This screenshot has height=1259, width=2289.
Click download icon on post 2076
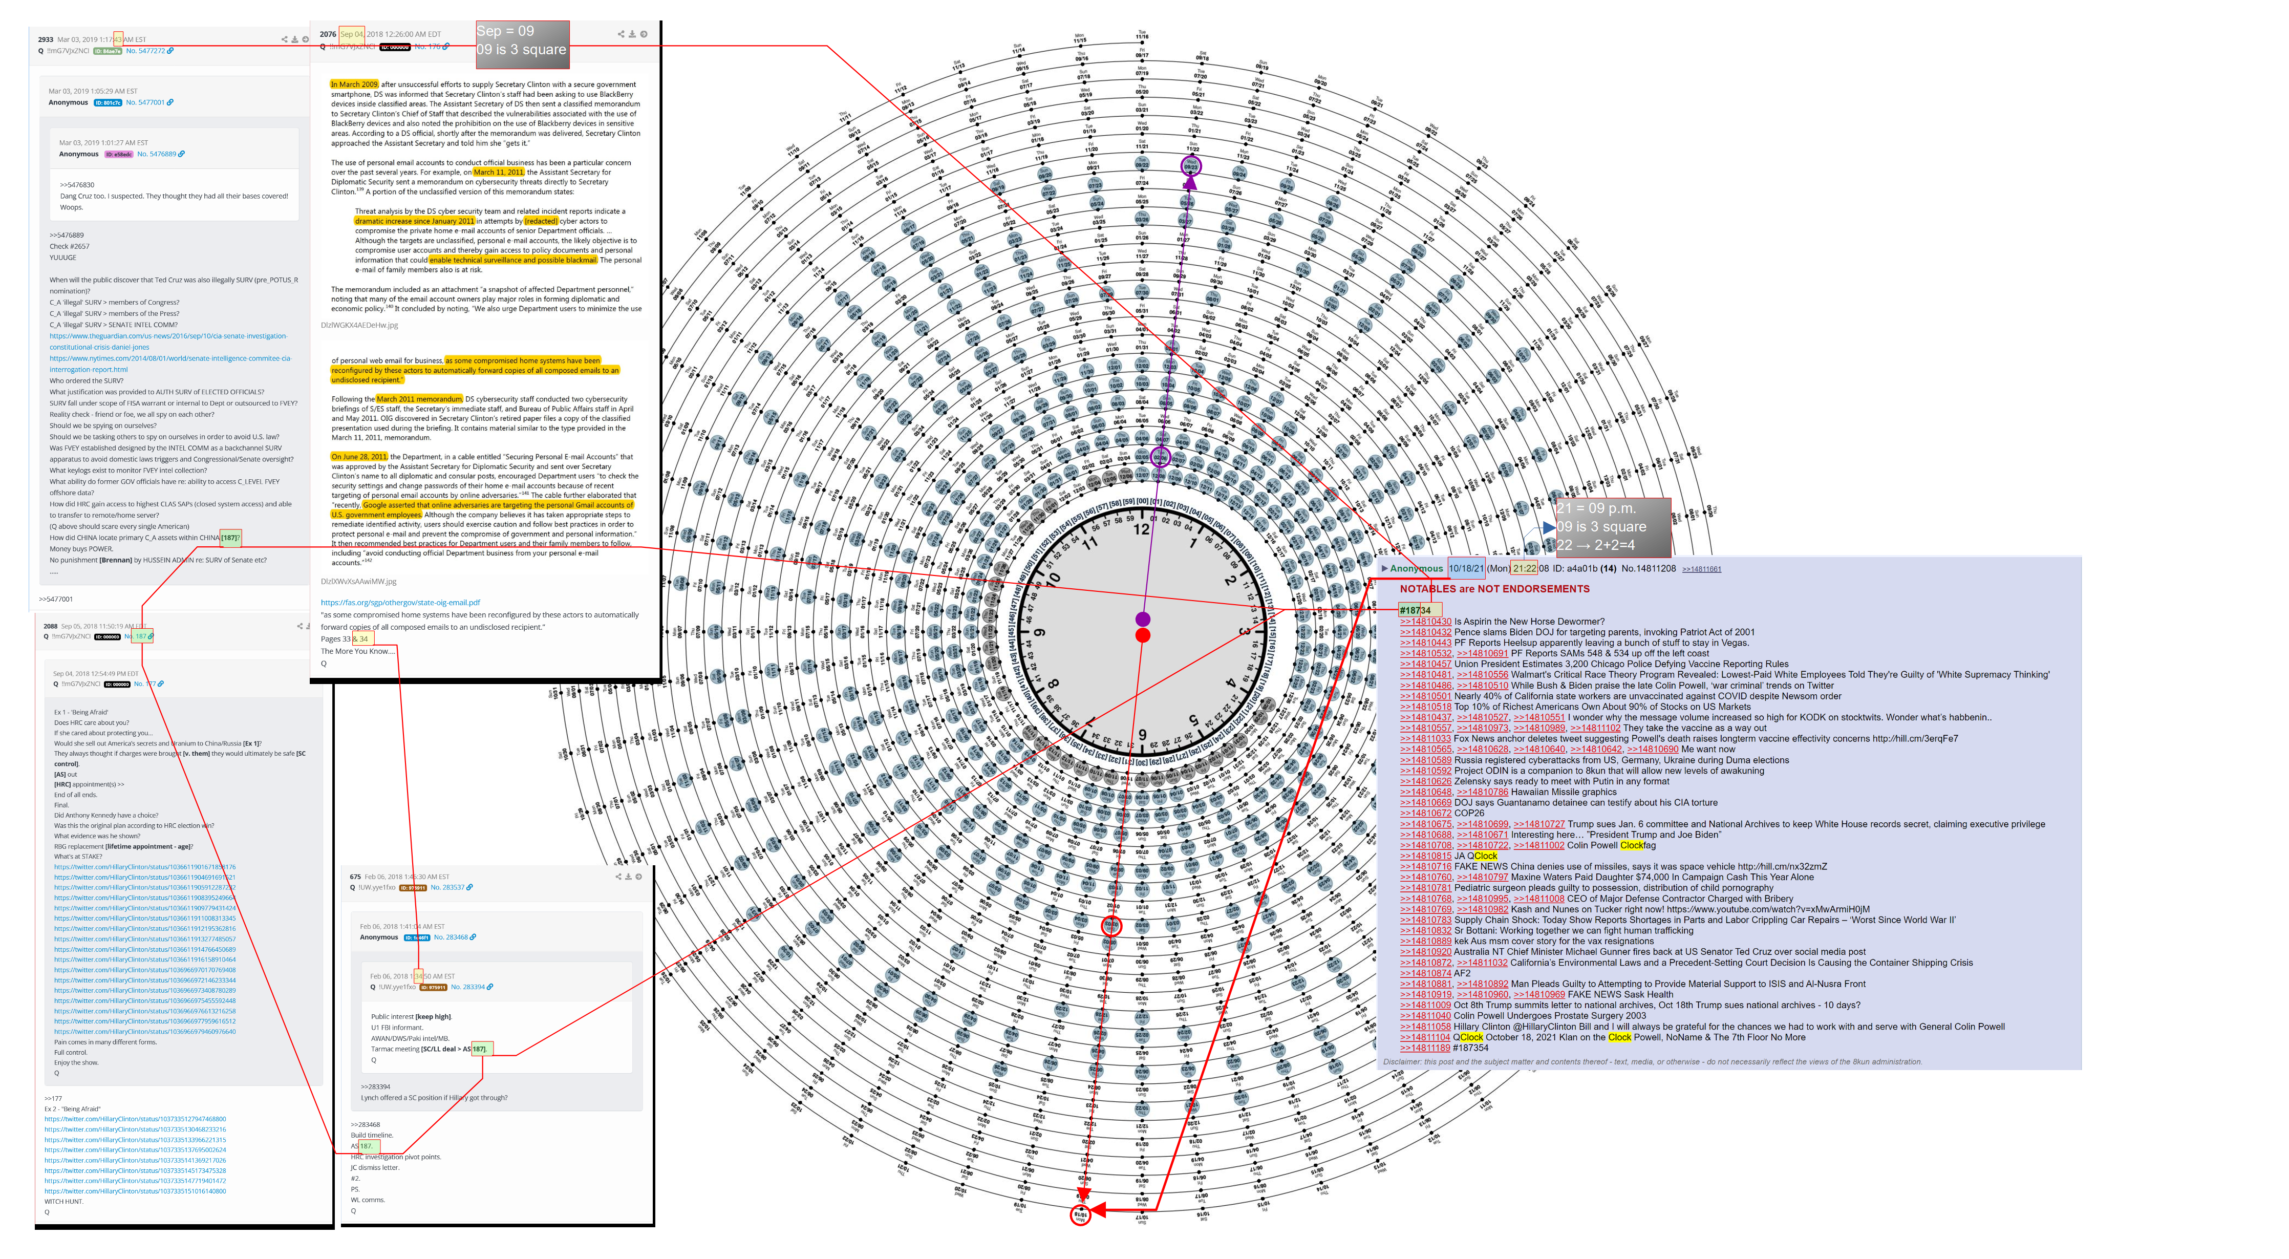pyautogui.click(x=632, y=34)
